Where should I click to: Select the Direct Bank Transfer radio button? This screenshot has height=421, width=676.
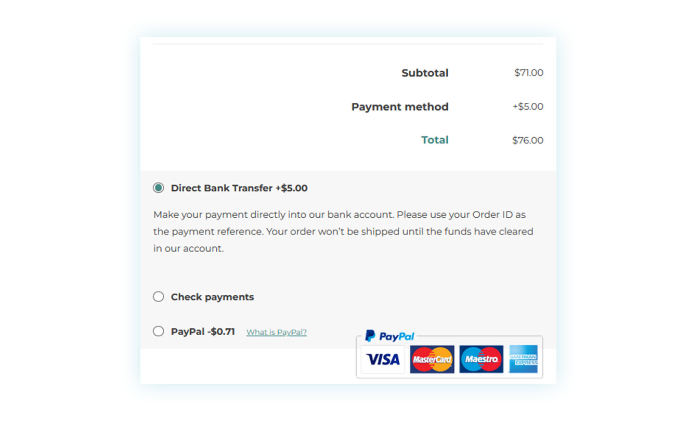point(158,188)
